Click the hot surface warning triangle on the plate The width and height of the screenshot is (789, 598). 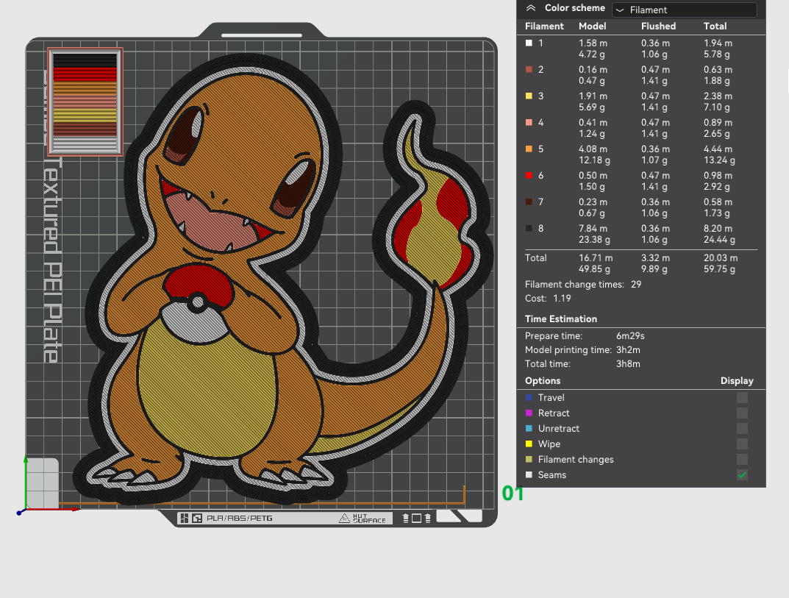346,518
